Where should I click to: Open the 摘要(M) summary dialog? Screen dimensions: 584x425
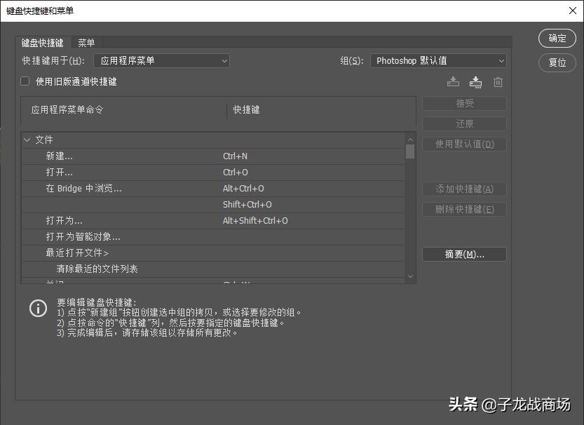click(x=464, y=254)
